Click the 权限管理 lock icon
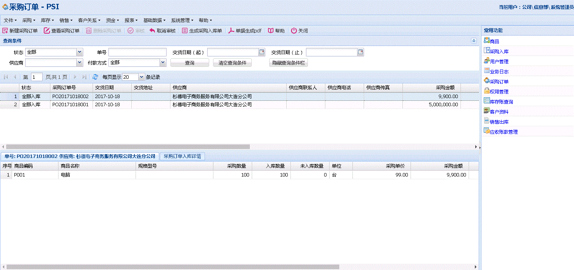 tap(487, 90)
